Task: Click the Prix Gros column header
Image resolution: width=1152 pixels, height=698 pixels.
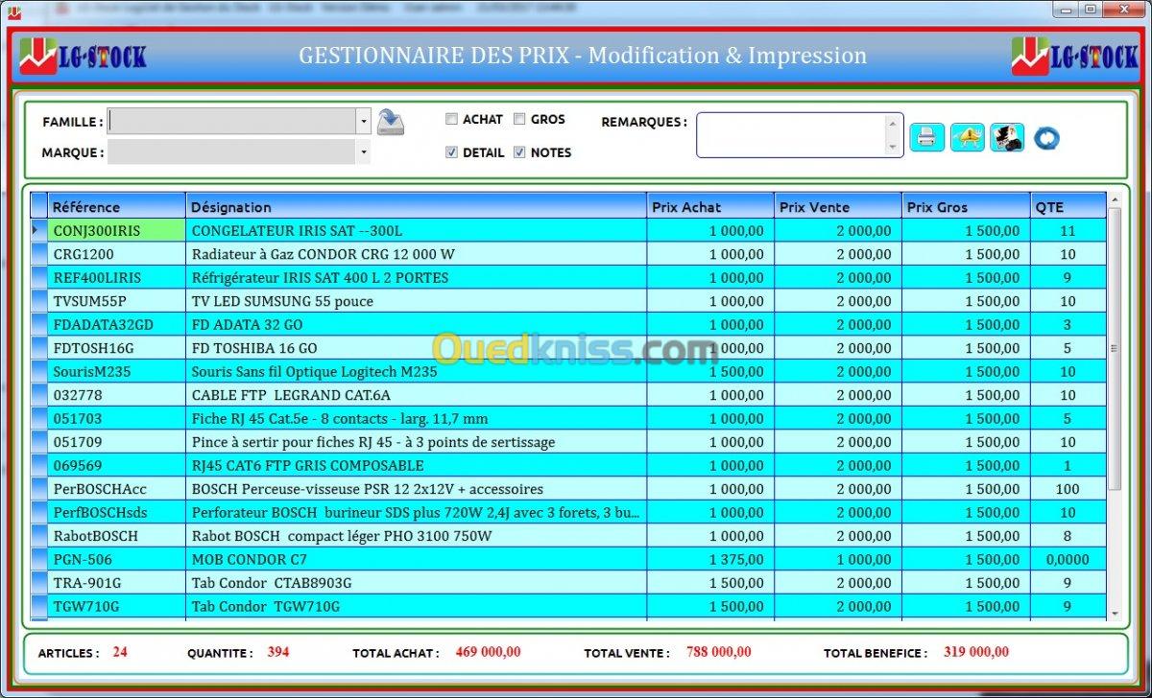Action: tap(967, 206)
